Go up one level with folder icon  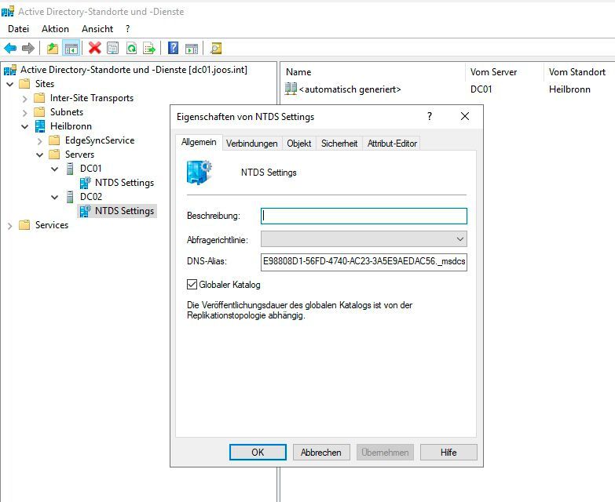(x=53, y=49)
